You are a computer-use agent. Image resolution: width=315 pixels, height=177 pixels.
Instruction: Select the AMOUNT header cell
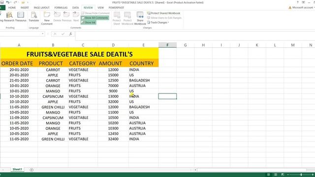pyautogui.click(x=113, y=63)
